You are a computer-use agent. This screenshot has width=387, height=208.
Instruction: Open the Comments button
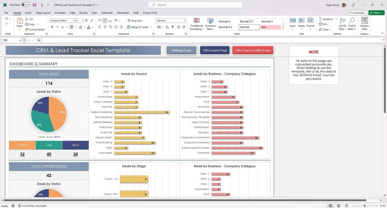[x=357, y=13]
